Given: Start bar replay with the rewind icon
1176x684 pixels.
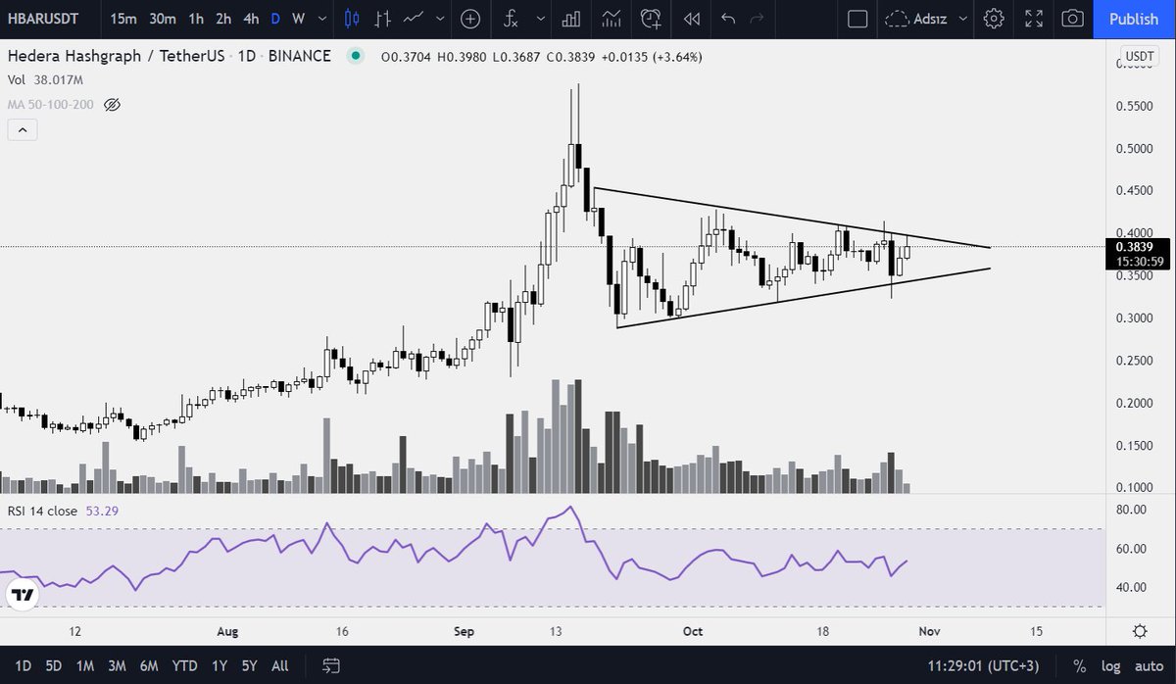Looking at the screenshot, I should click(692, 19).
